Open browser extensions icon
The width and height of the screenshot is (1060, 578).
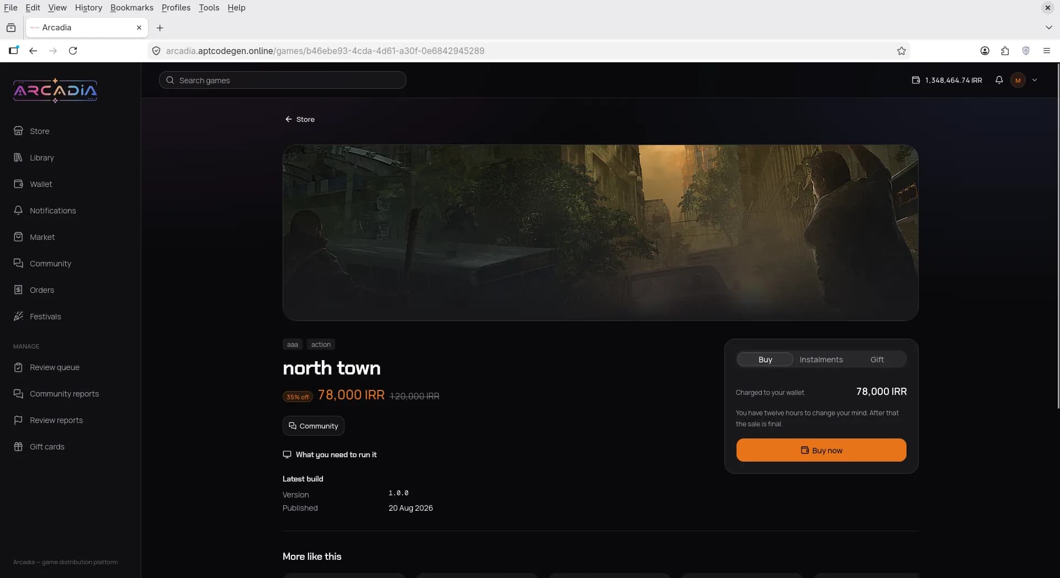pos(1005,51)
